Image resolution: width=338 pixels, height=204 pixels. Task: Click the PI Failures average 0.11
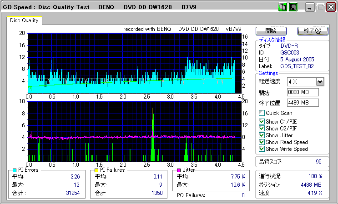coord(158,177)
